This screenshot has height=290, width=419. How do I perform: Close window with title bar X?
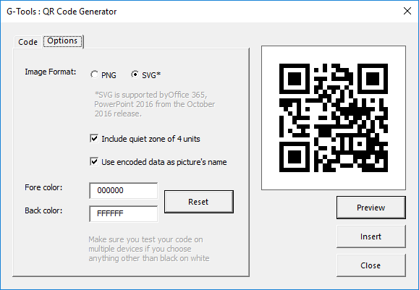coord(407,12)
